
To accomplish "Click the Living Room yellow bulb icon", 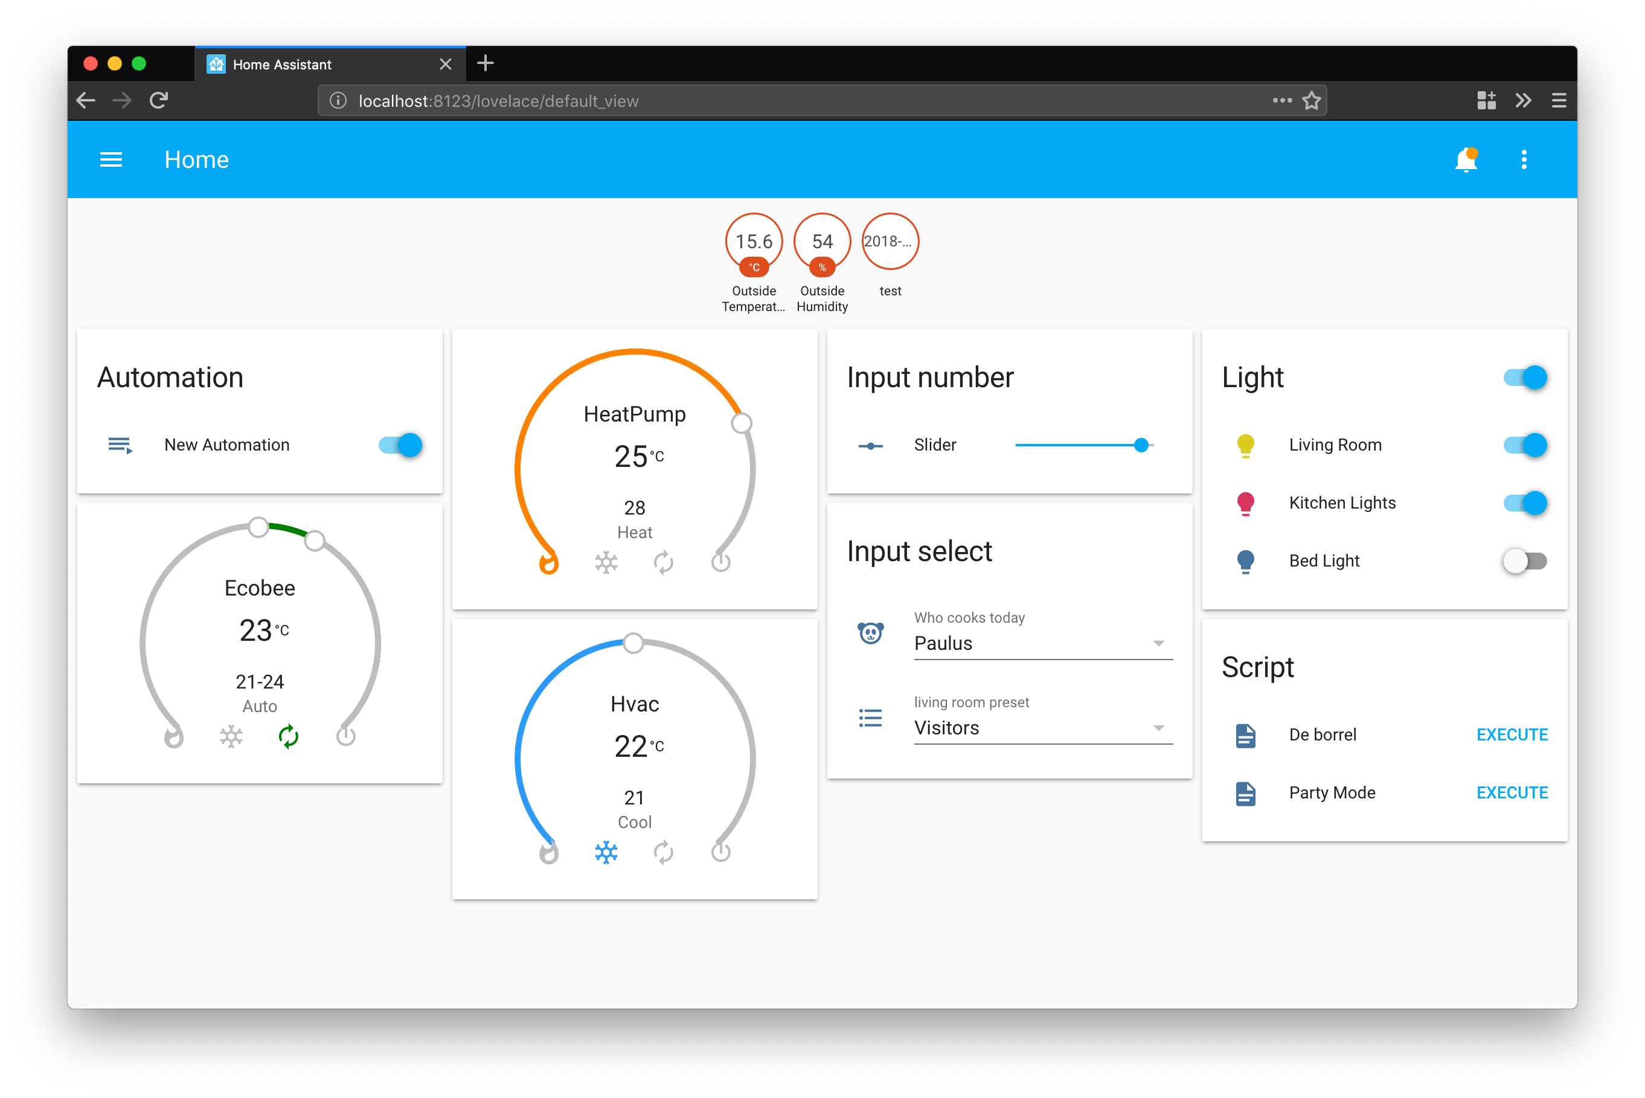I will [x=1245, y=445].
